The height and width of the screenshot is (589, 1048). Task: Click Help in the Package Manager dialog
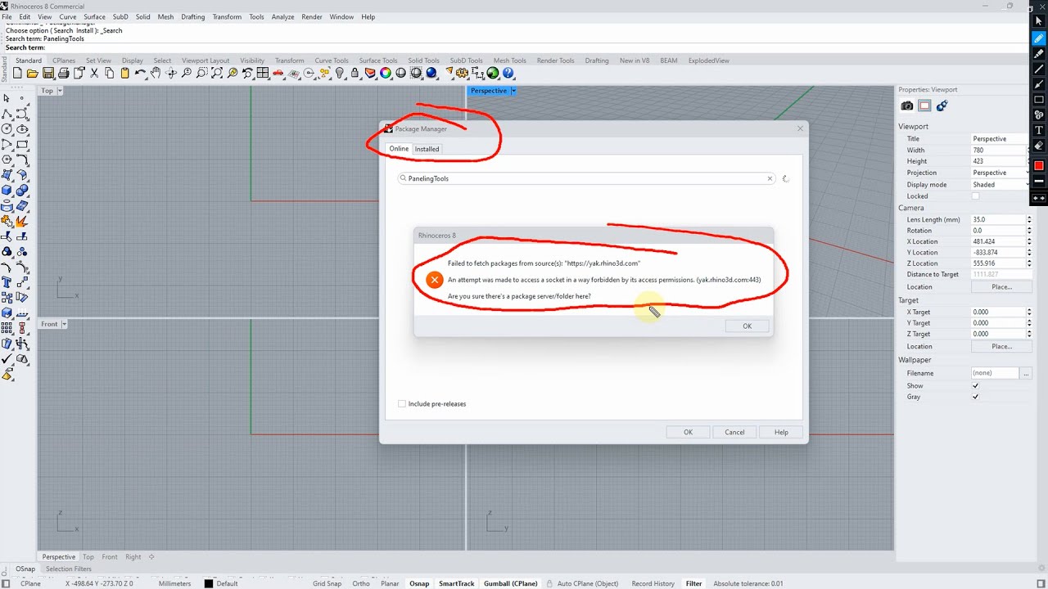point(781,432)
